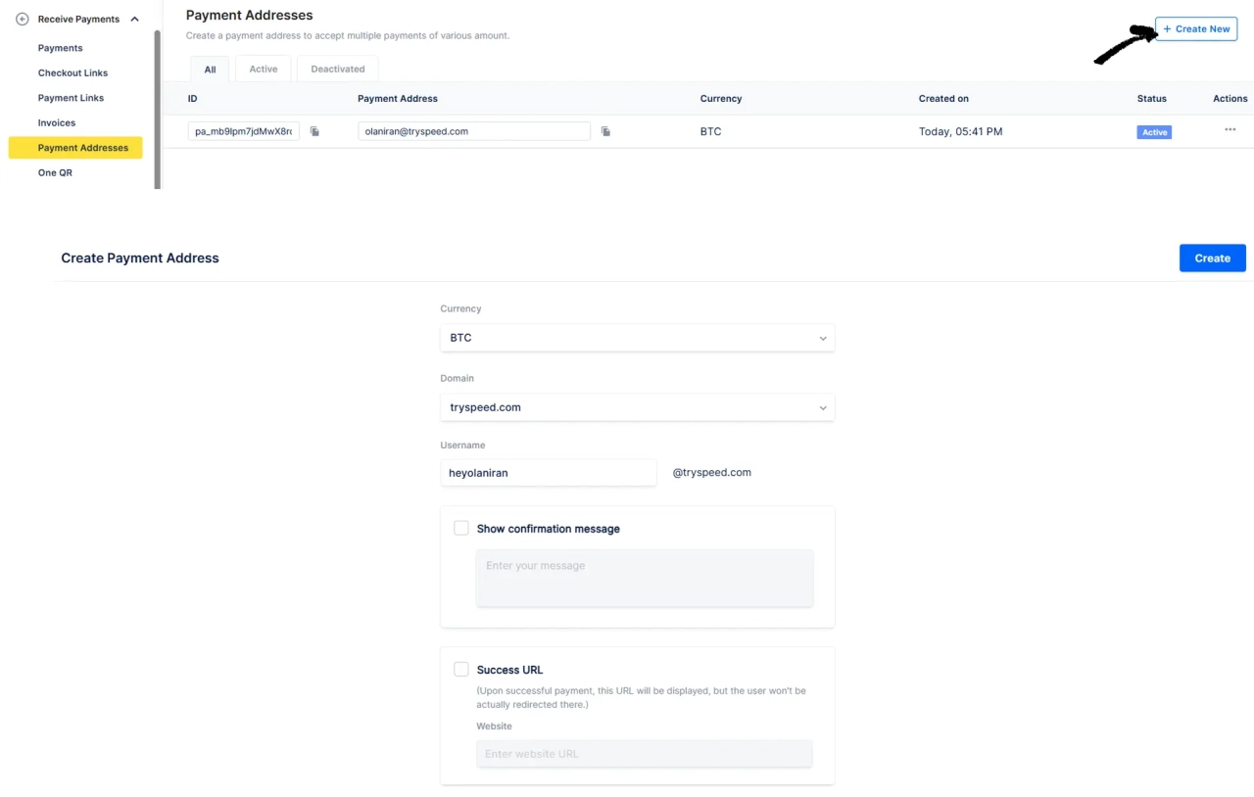The height and width of the screenshot is (797, 1254).
Task: Open Payments in the sidebar
Action: click(x=61, y=48)
